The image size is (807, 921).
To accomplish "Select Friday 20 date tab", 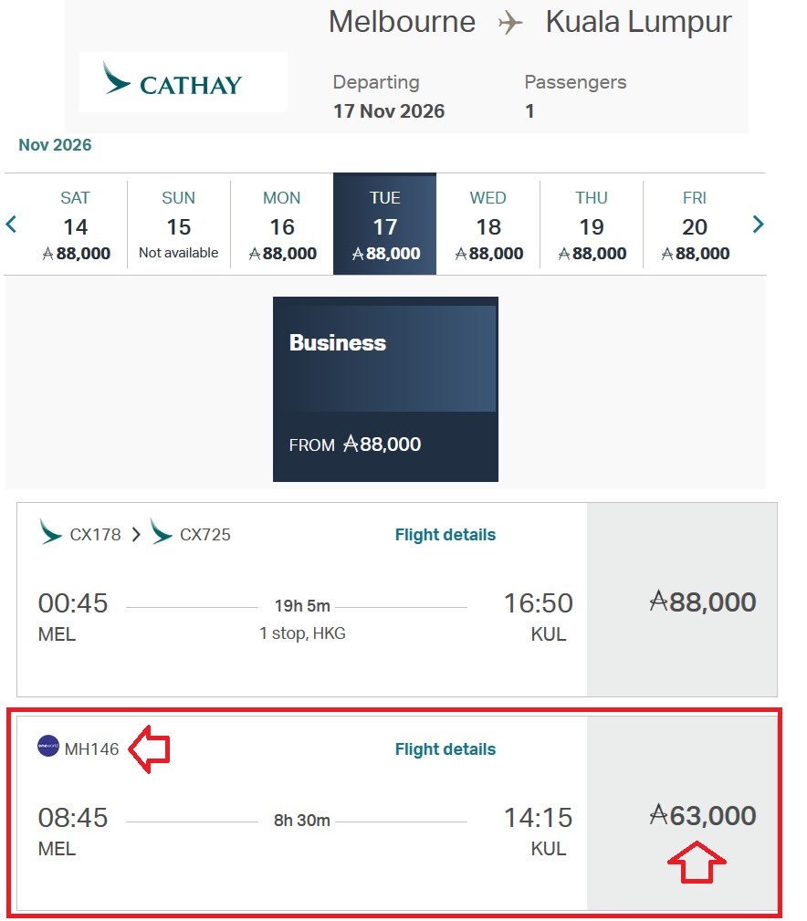I will tap(695, 225).
